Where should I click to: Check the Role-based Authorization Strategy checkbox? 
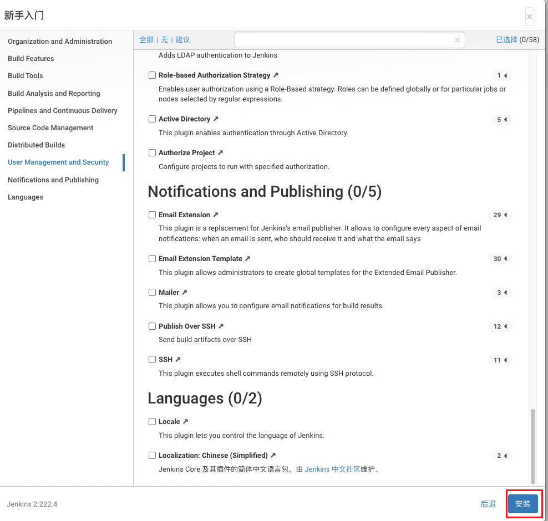(152, 75)
